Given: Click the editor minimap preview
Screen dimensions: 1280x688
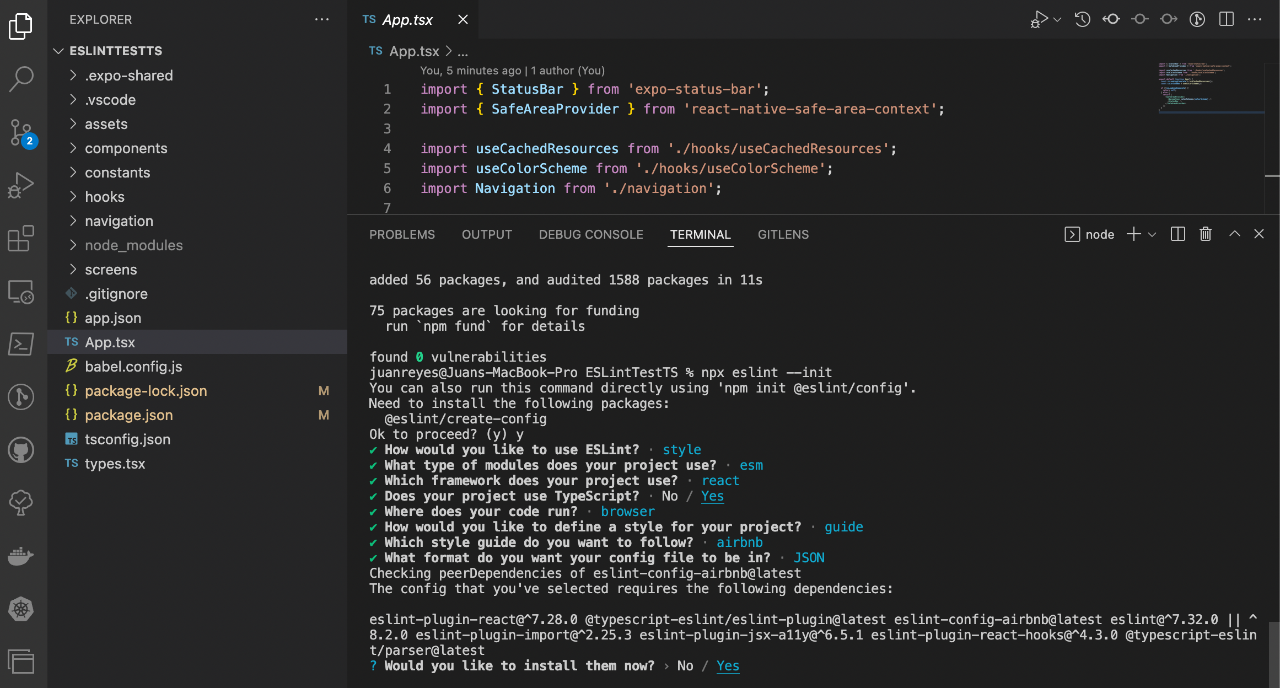Looking at the screenshot, I should [x=1210, y=87].
